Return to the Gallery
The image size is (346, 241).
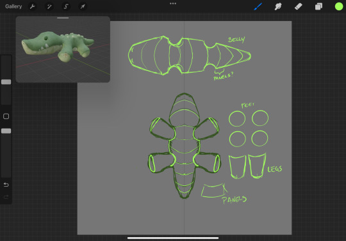click(13, 6)
